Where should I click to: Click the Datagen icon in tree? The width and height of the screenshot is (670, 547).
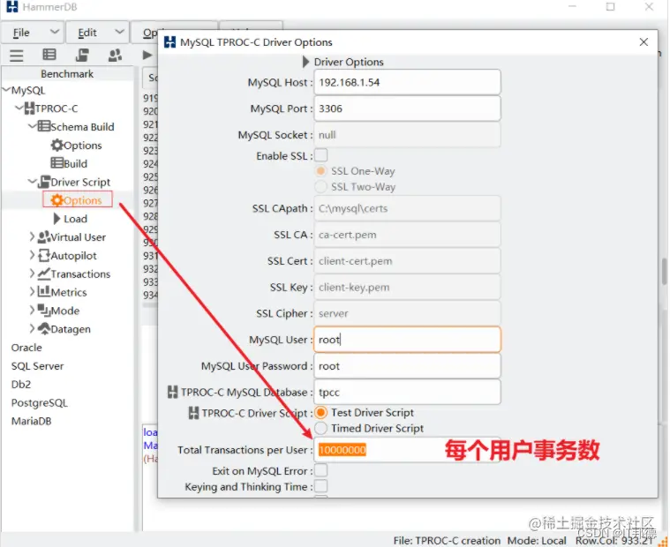[x=43, y=329]
